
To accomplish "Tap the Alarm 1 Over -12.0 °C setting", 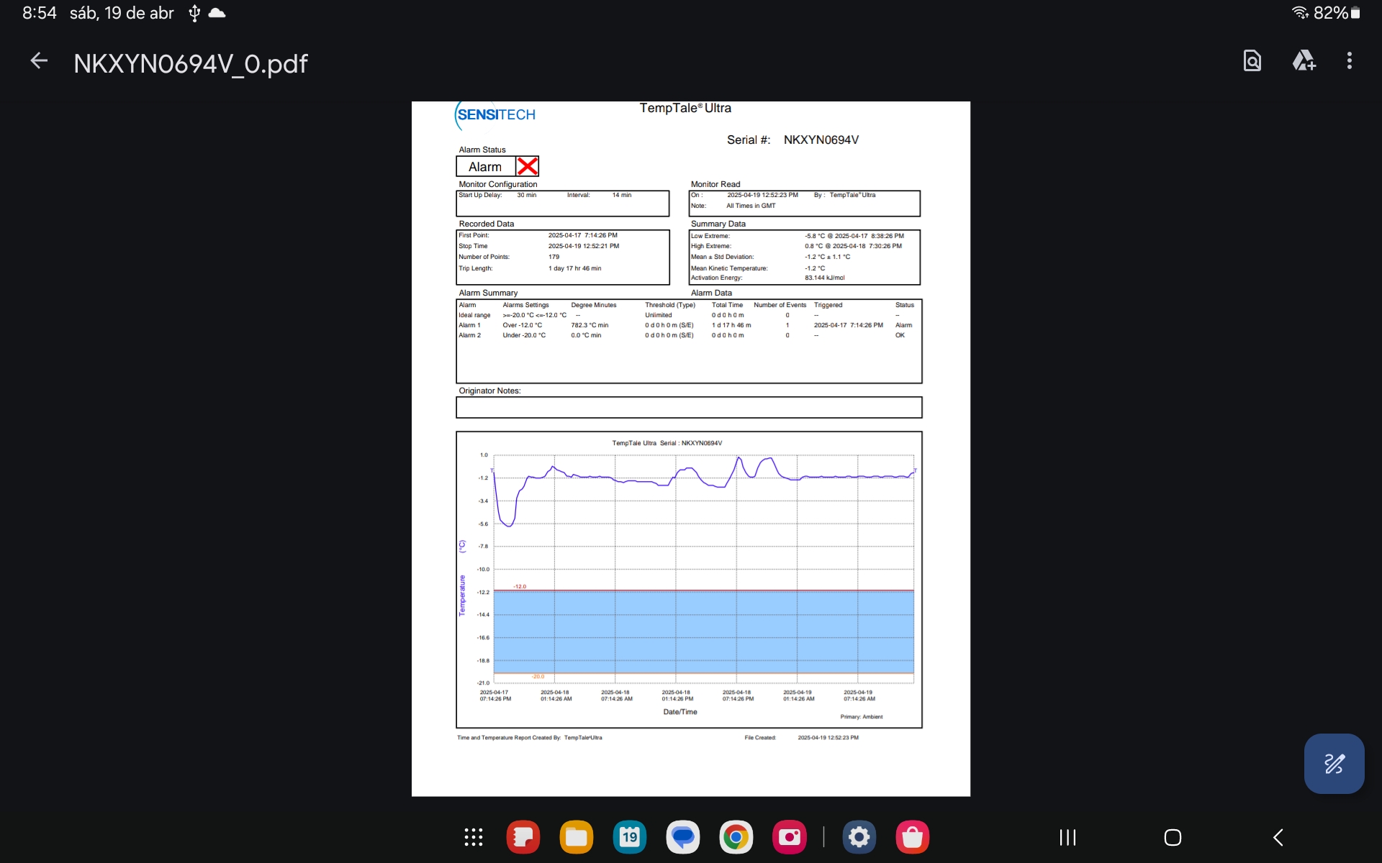I will tap(523, 325).
